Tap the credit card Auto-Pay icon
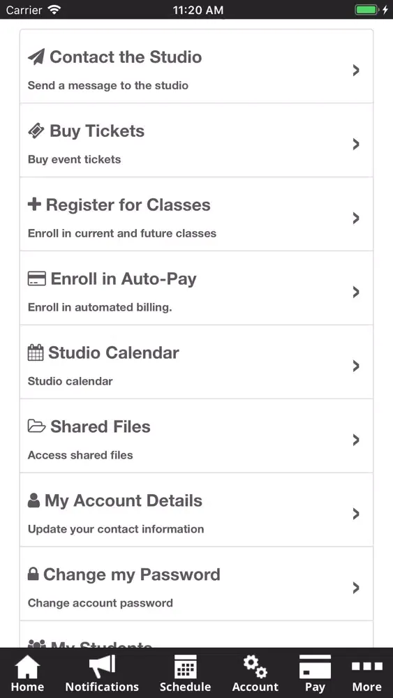393x698 pixels. [x=36, y=279]
